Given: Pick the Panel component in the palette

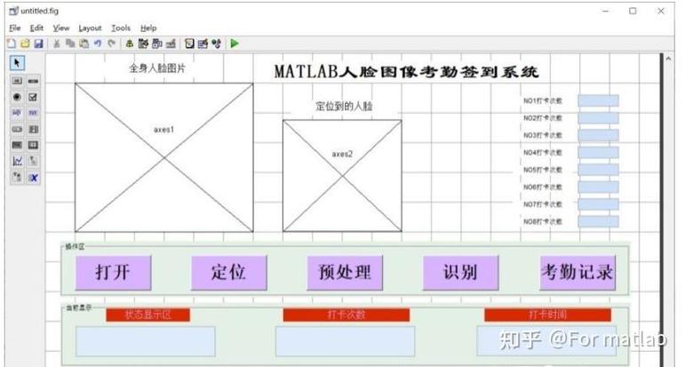Looking at the screenshot, I should [33, 161].
